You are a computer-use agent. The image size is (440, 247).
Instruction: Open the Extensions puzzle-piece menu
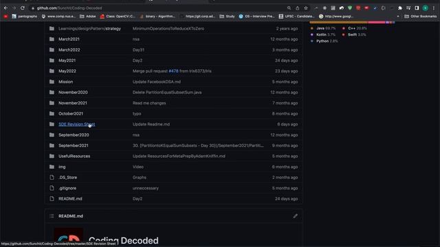pos(400,8)
